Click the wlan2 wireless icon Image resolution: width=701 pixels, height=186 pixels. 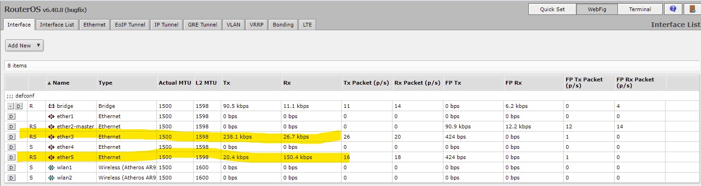tap(51, 178)
